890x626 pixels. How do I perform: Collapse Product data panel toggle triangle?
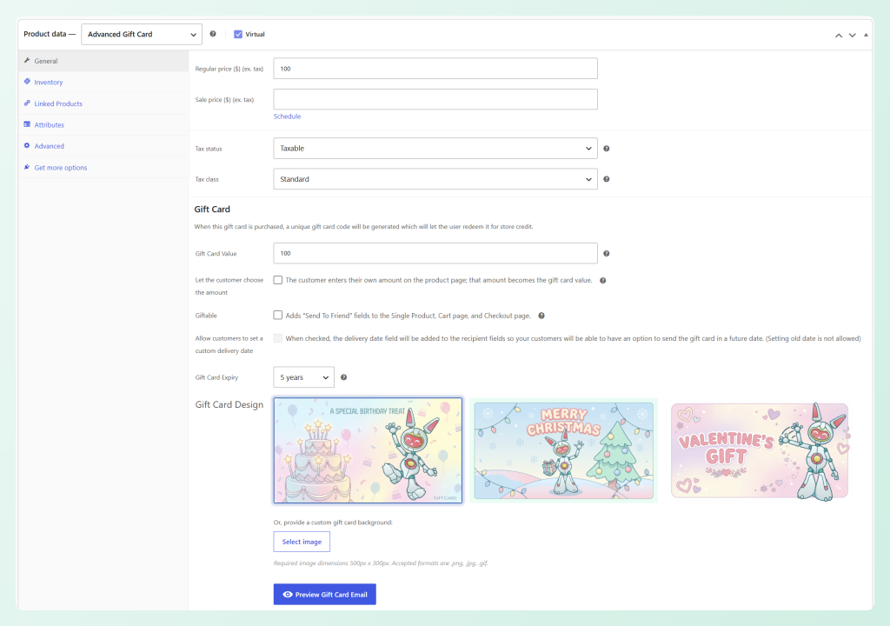coord(866,36)
